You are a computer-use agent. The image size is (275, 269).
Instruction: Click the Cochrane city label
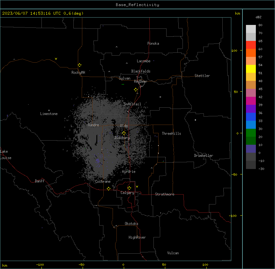103,181
